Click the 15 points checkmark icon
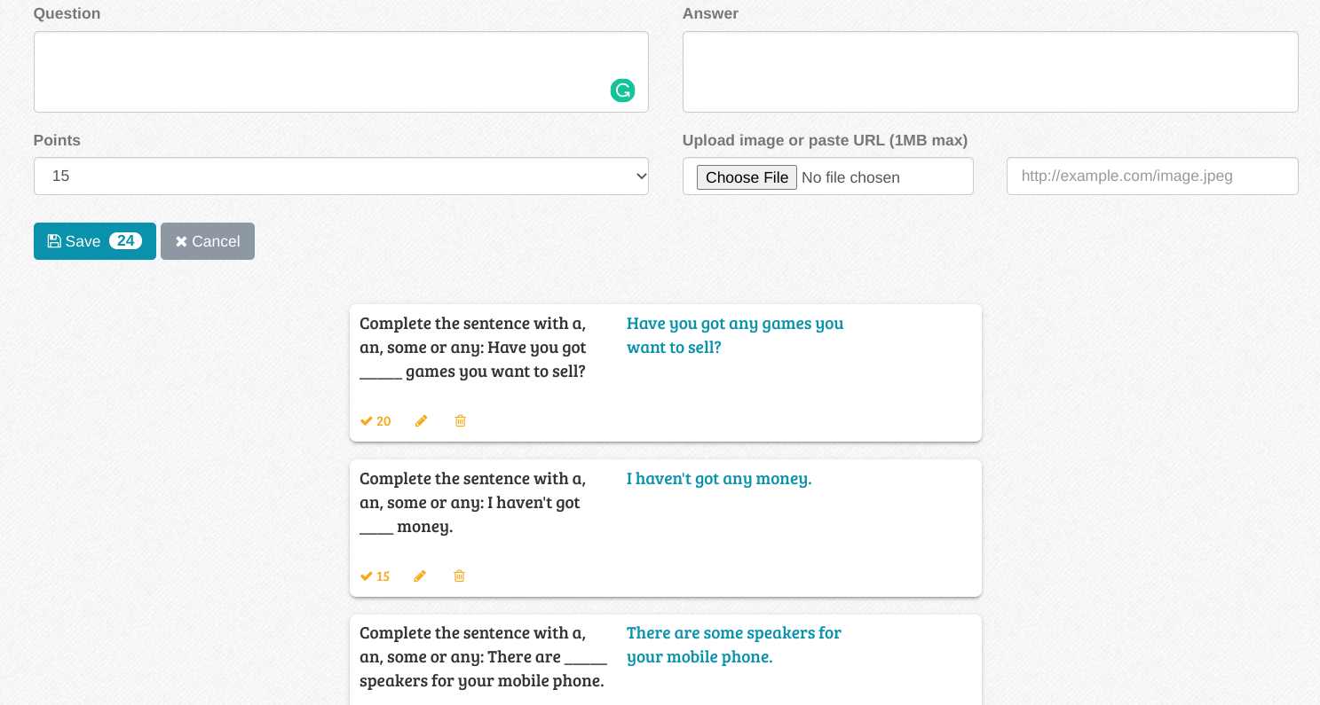This screenshot has width=1320, height=705. (367, 576)
